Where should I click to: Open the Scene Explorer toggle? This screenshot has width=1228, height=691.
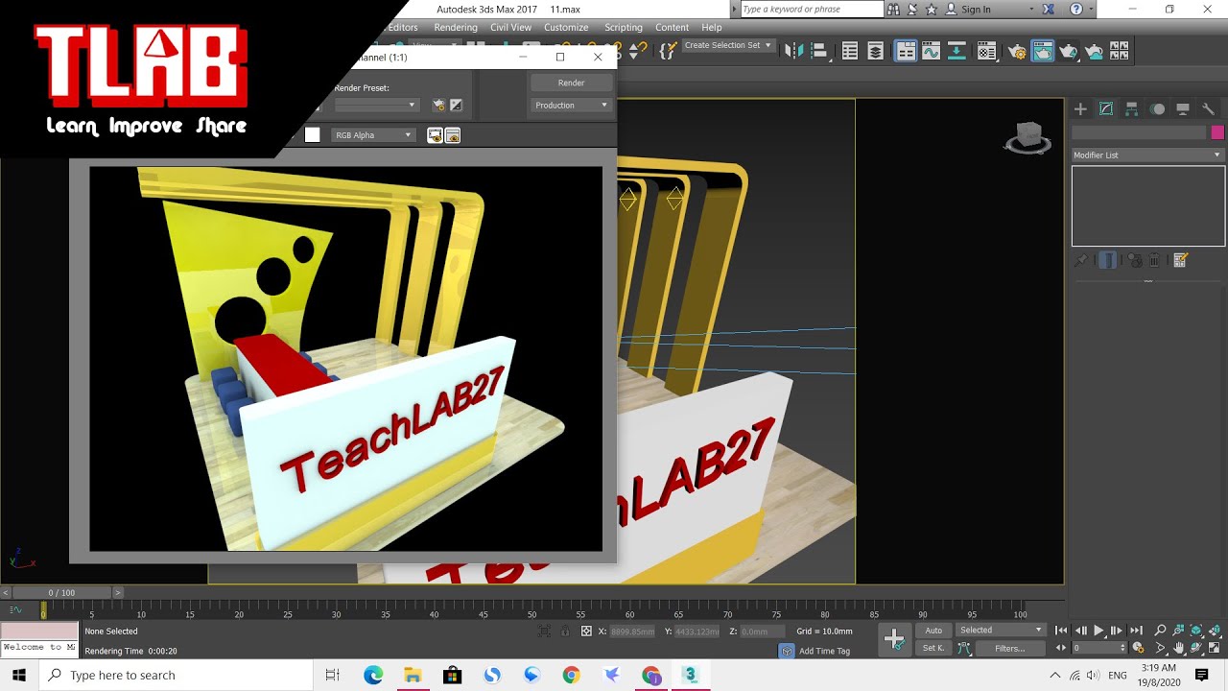[x=850, y=51]
